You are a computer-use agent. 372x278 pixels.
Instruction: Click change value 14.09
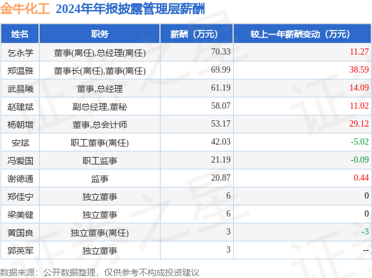[x=359, y=87]
